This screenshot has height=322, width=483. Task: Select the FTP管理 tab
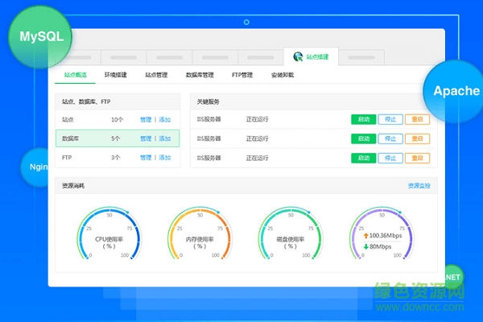[x=242, y=75]
